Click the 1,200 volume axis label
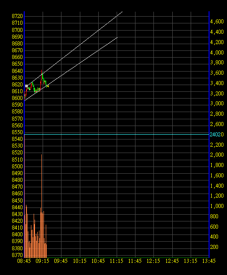 (217, 196)
